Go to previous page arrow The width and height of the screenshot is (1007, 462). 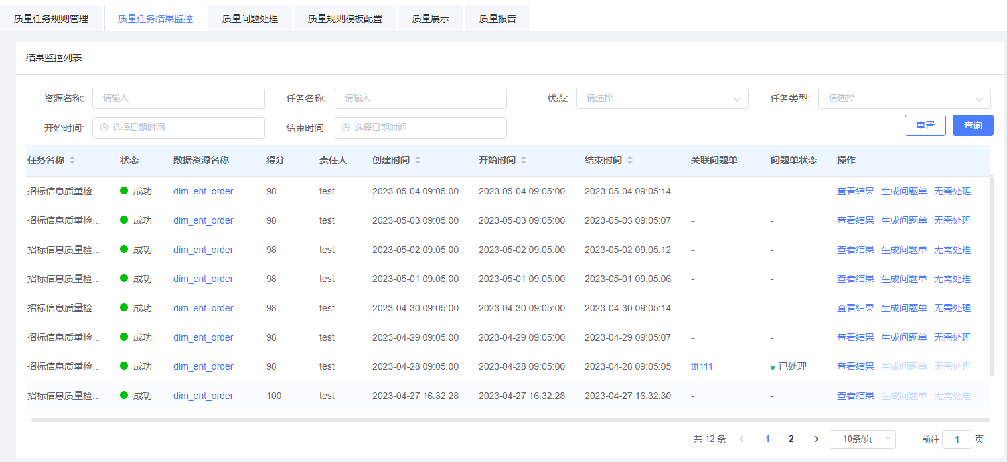pyautogui.click(x=742, y=439)
